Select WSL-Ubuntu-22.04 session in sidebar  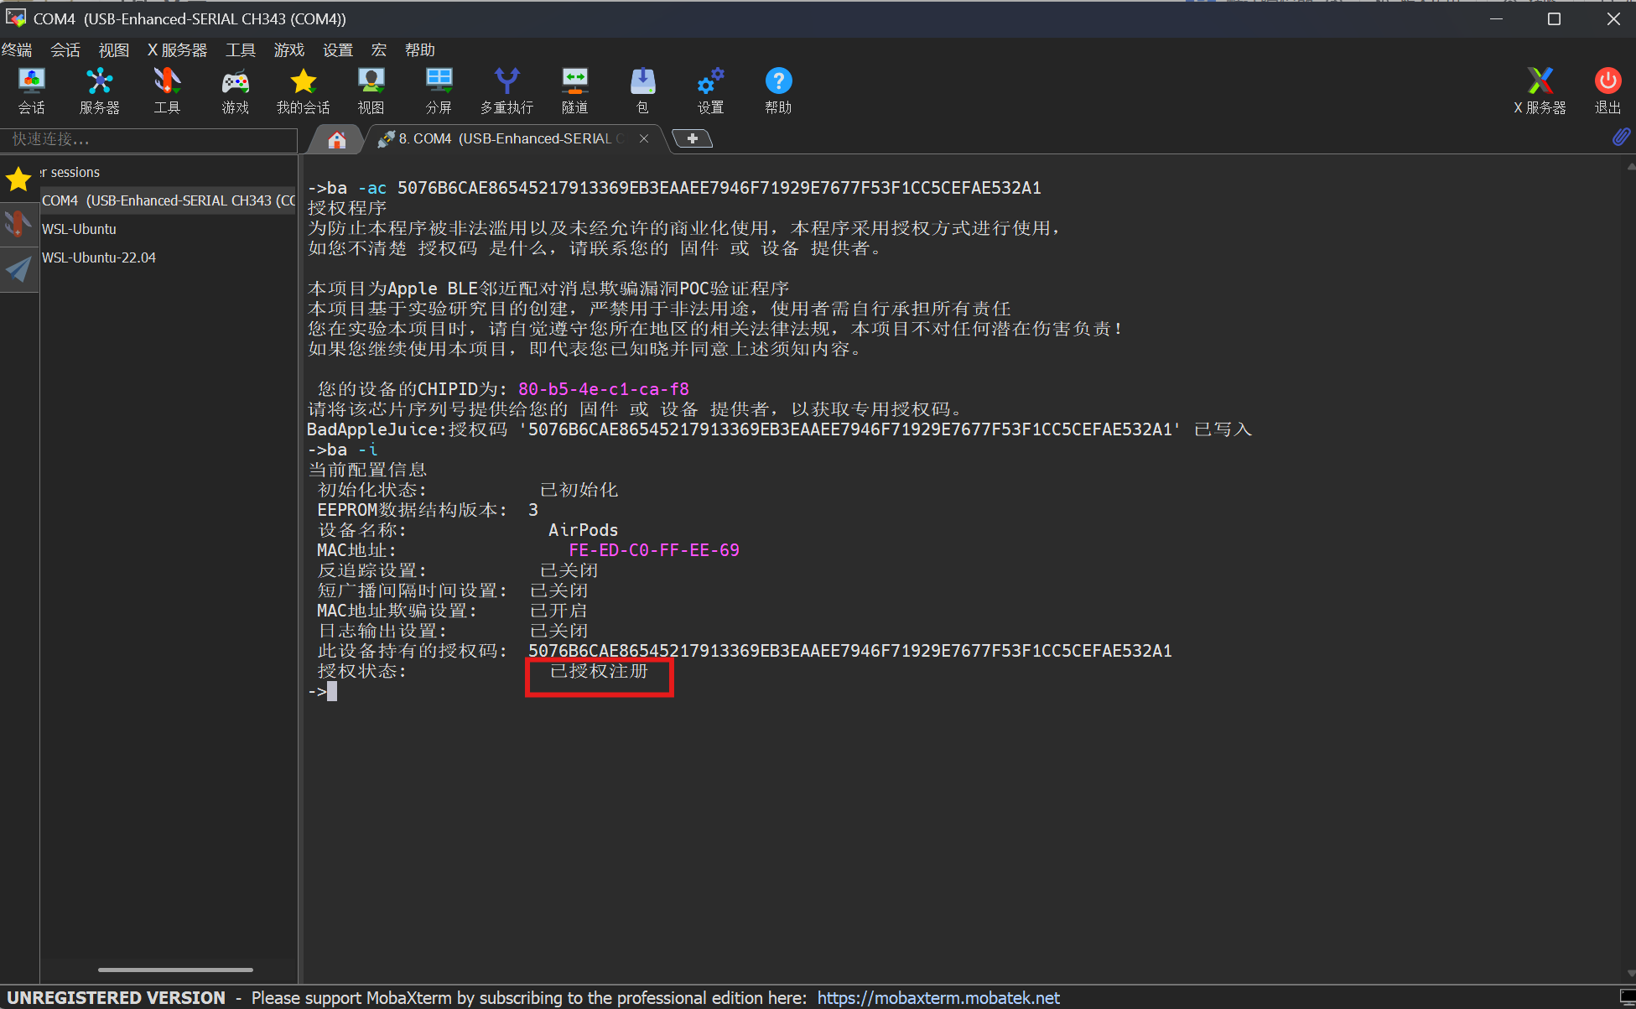[x=99, y=257]
